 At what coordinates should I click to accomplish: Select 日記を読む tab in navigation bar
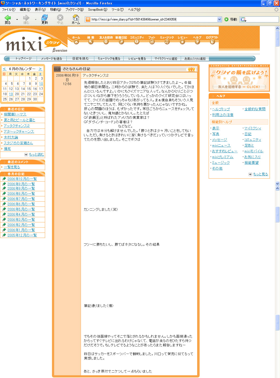coord(80,59)
